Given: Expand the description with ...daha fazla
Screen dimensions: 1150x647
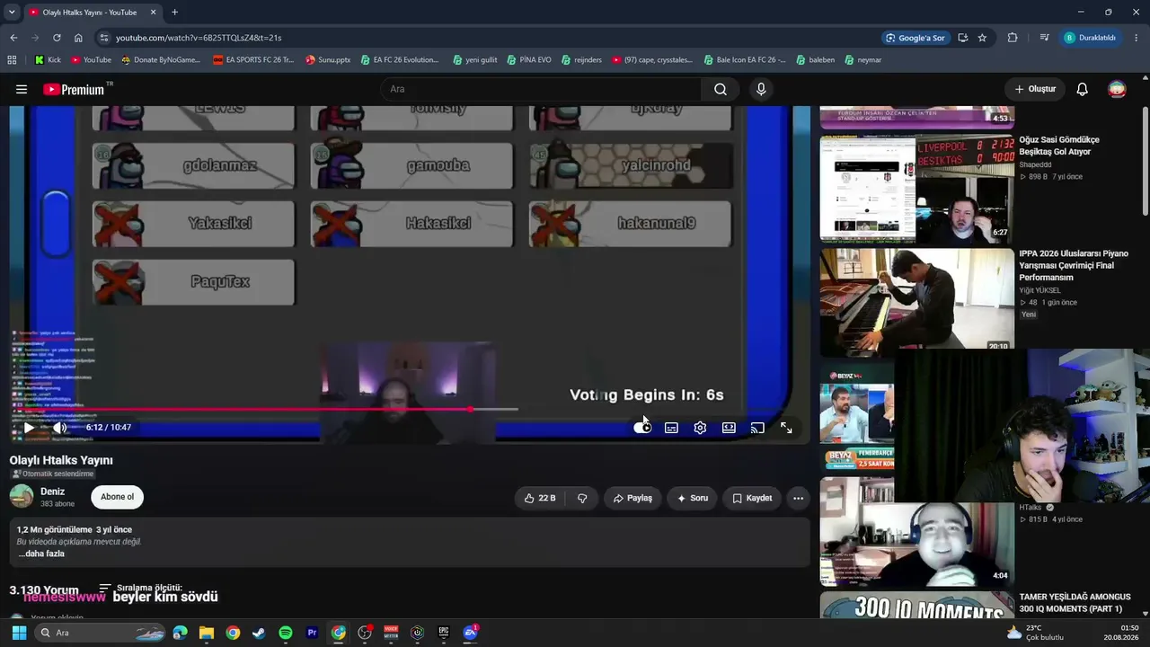Looking at the screenshot, I should click(x=41, y=554).
